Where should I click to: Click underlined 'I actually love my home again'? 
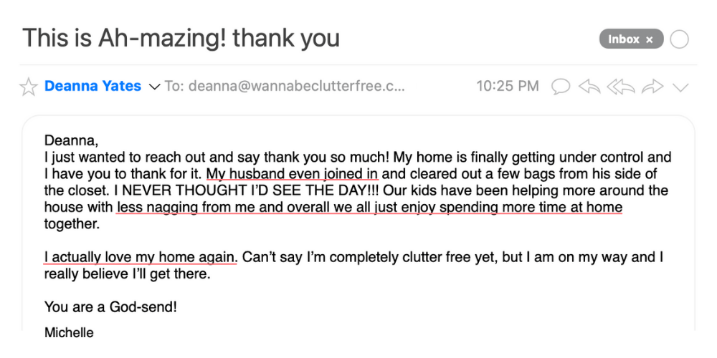pos(140,256)
